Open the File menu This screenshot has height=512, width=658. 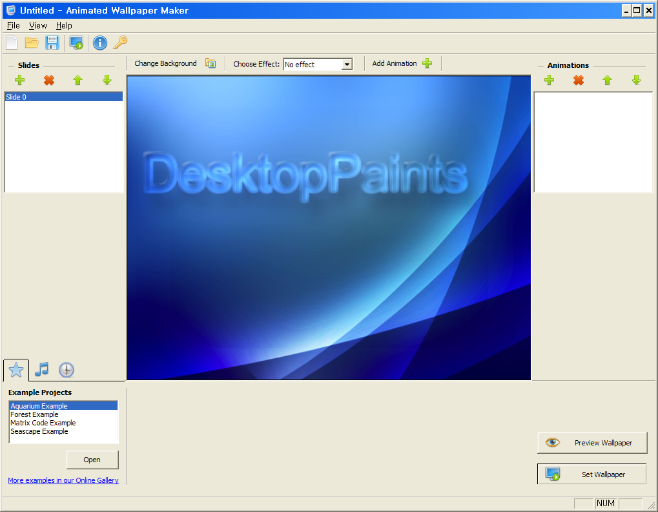tap(14, 26)
